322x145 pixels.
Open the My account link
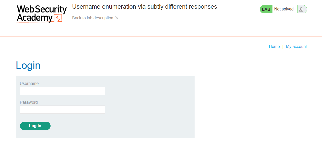coord(296,46)
